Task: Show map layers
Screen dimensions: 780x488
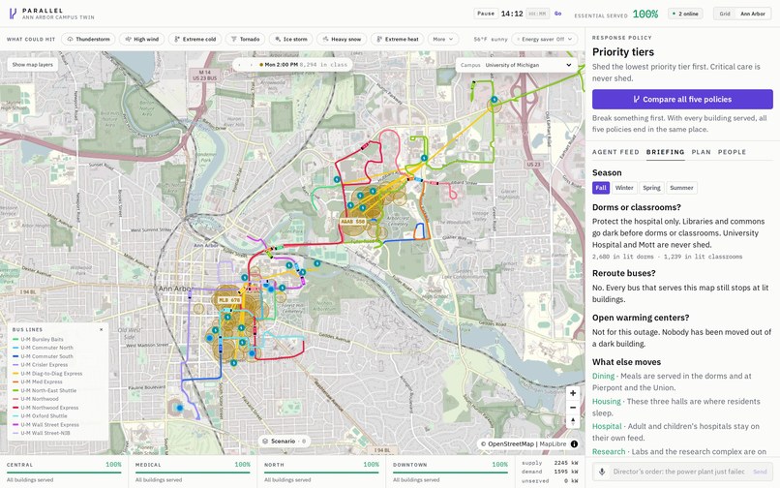Action: click(x=32, y=65)
